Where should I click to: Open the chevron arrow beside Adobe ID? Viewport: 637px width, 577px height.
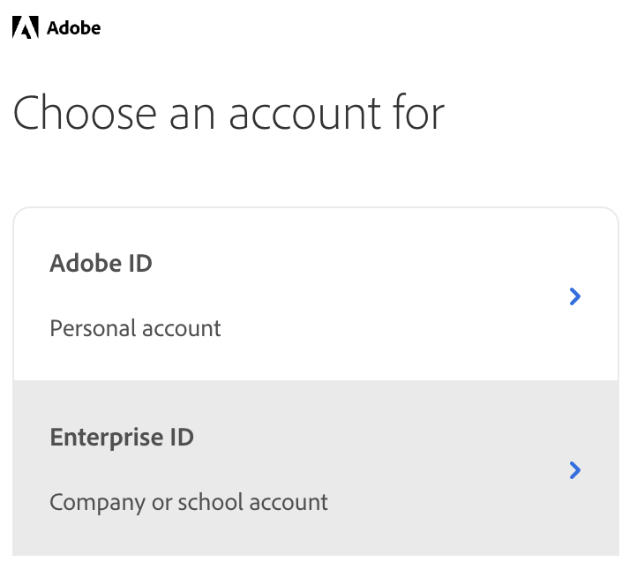(575, 296)
